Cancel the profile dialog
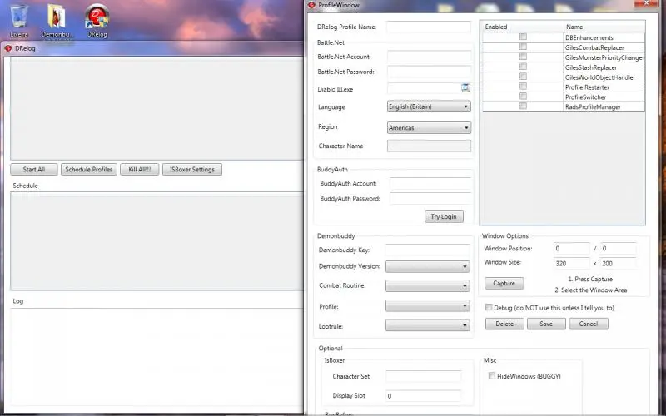666x416 pixels. point(589,324)
